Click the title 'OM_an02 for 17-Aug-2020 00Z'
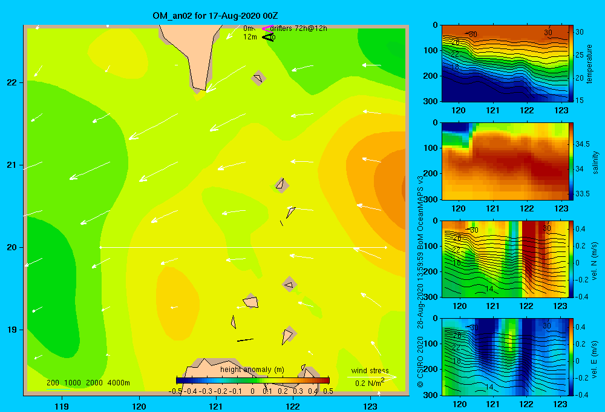The width and height of the screenshot is (605, 412). 215,16
